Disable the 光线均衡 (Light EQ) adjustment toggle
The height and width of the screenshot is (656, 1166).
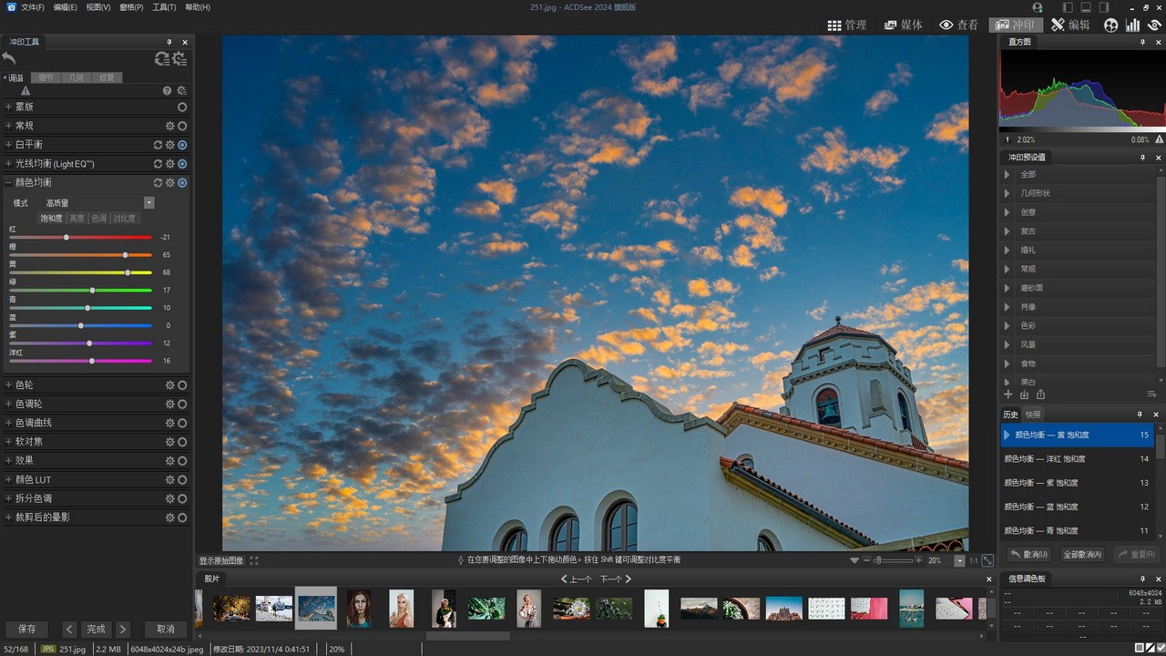(182, 164)
